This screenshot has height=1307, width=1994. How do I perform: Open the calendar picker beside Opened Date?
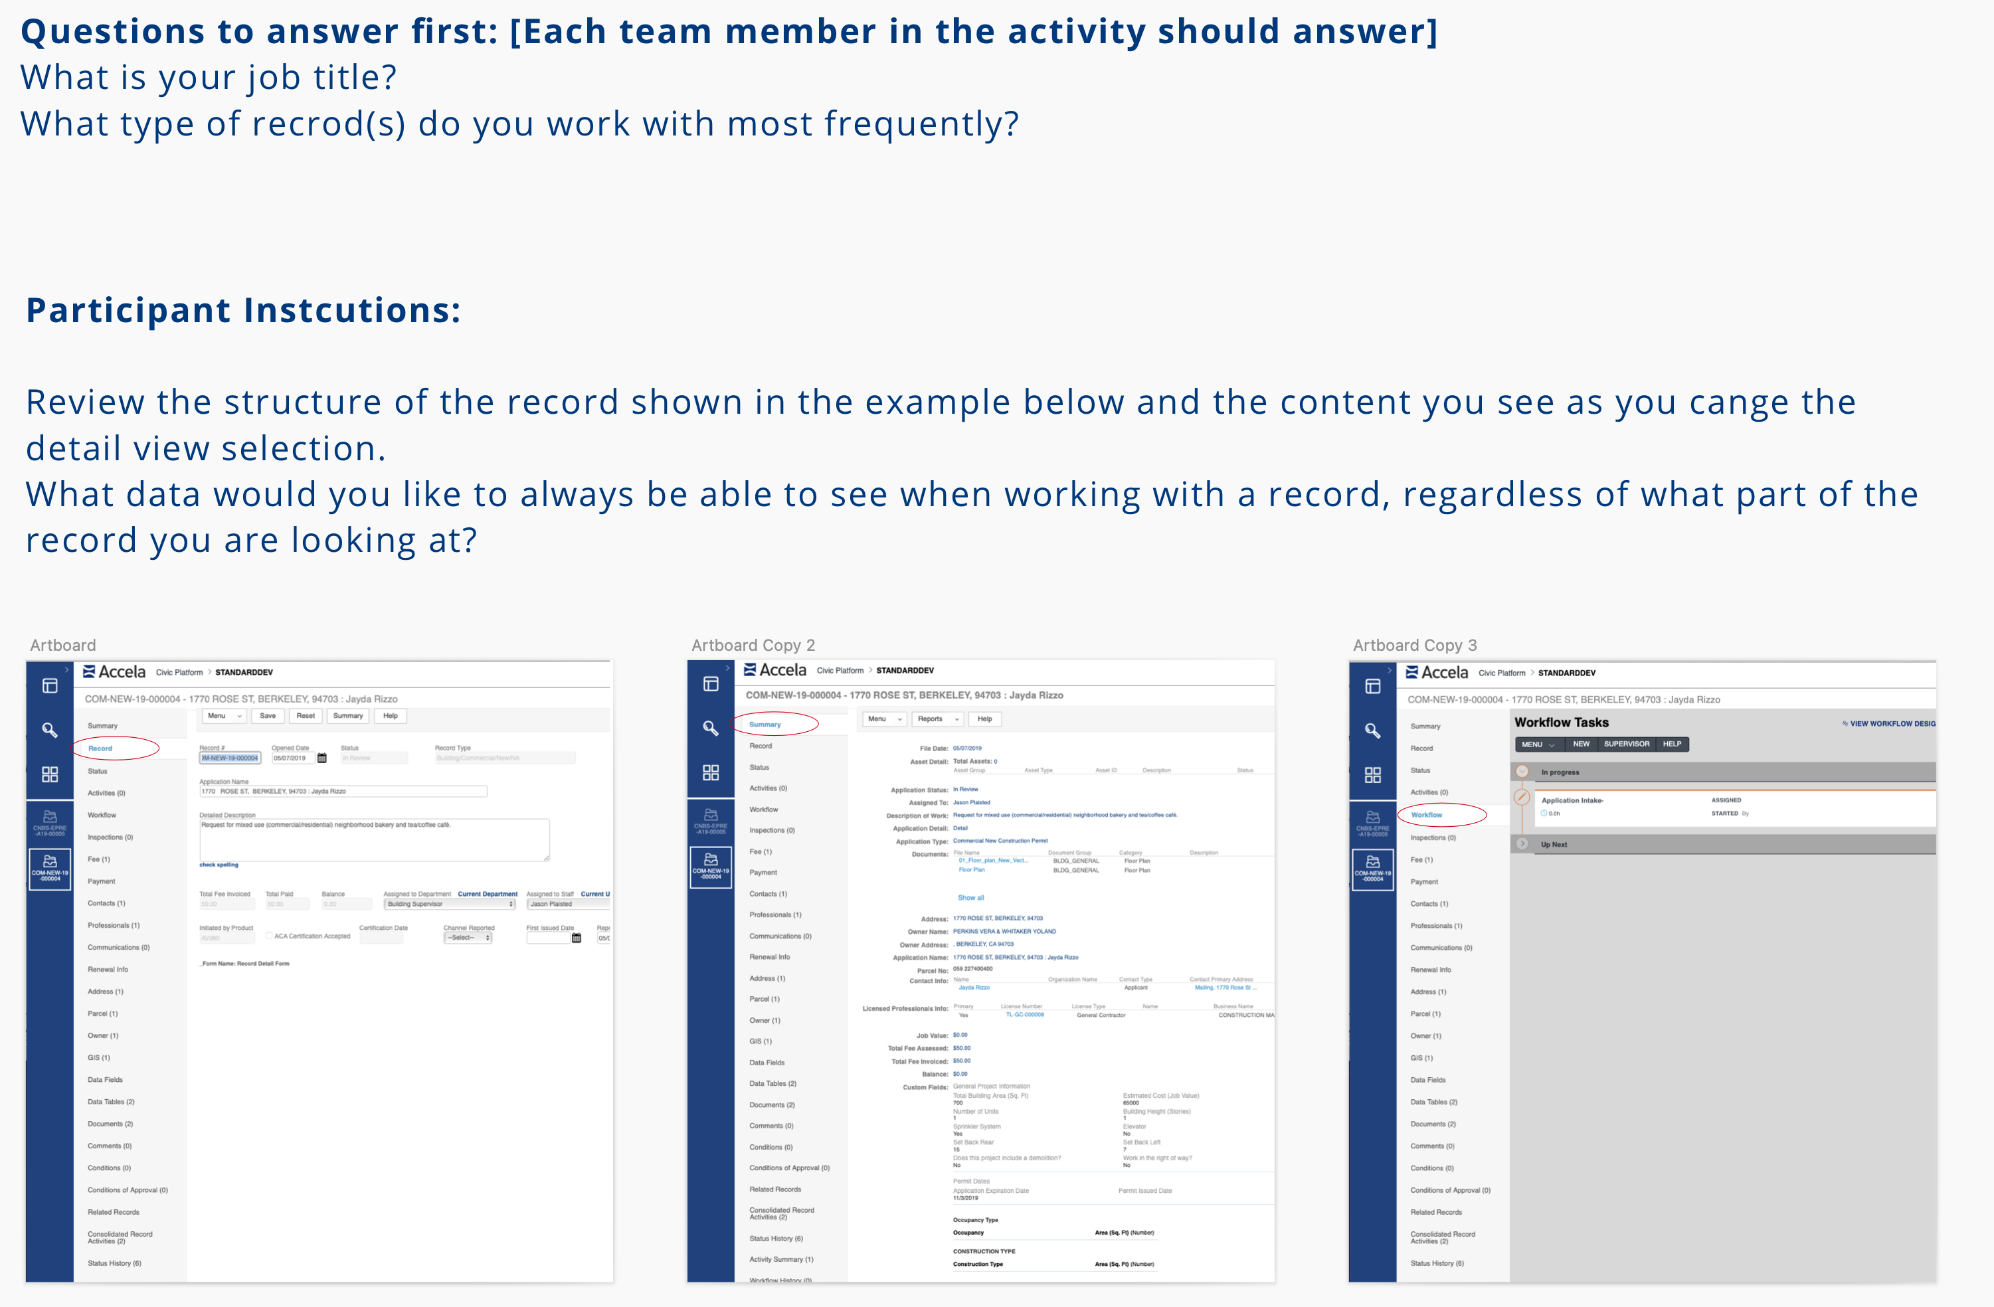[x=321, y=758]
